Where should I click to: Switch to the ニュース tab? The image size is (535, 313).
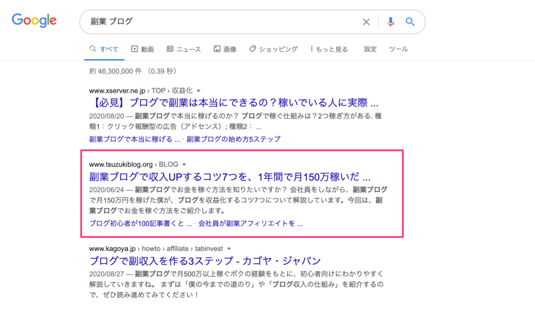click(x=183, y=49)
